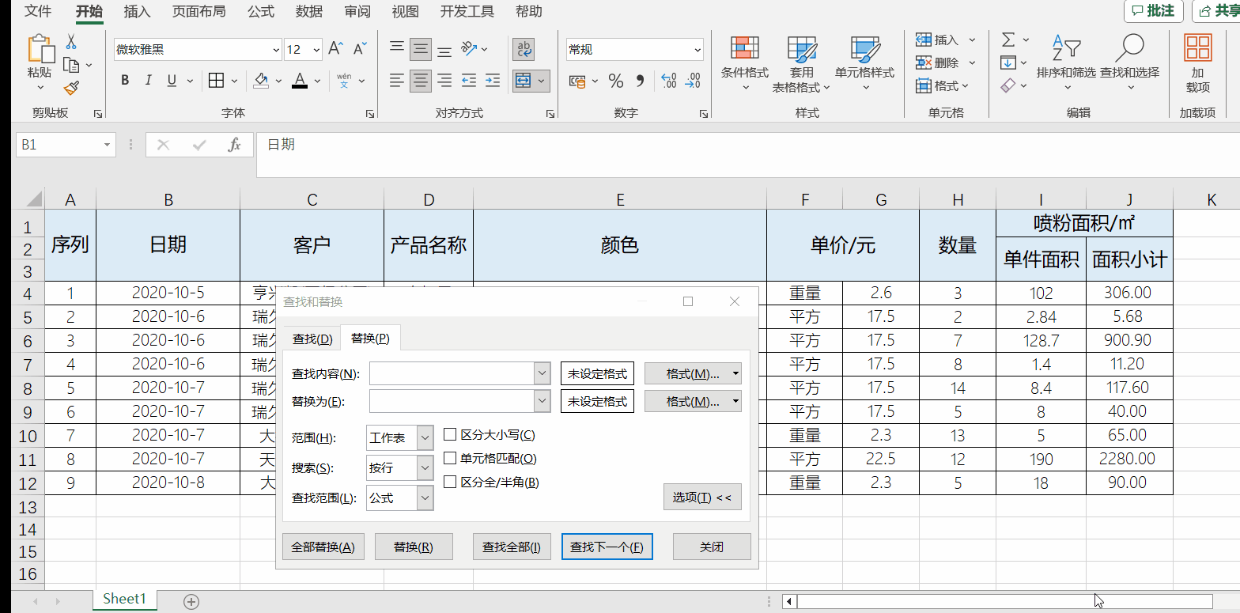Viewport: 1240px width, 613px height.
Task: Apply Underline formatting
Action: click(x=171, y=81)
